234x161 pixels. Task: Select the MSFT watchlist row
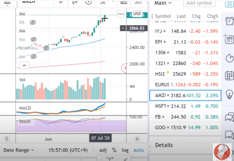[x=185, y=106]
